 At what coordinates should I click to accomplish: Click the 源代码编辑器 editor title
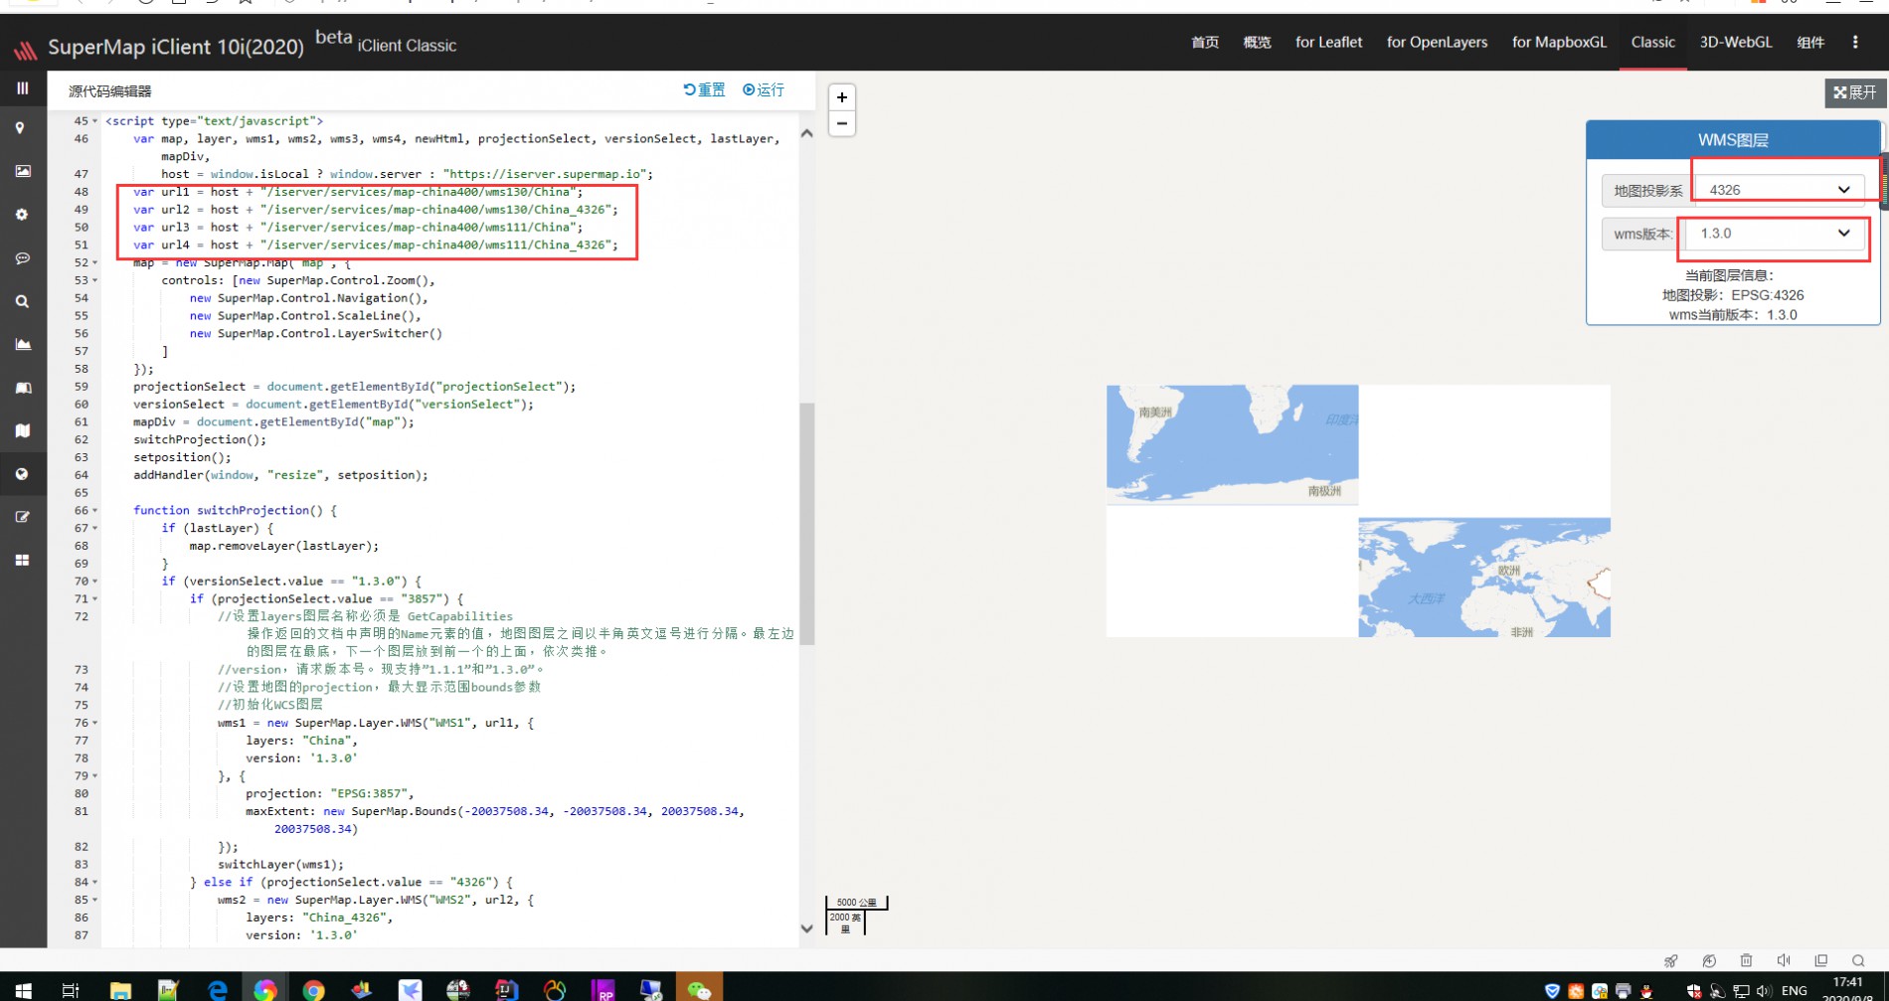coord(110,90)
